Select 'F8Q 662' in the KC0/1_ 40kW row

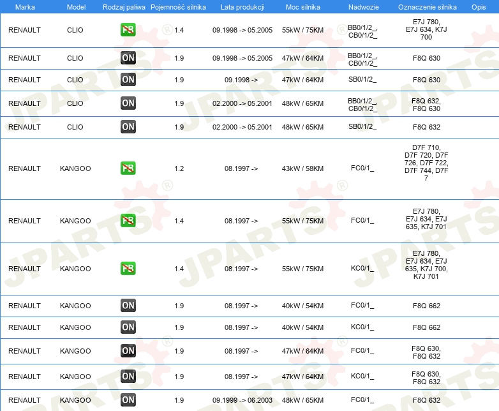426,327
